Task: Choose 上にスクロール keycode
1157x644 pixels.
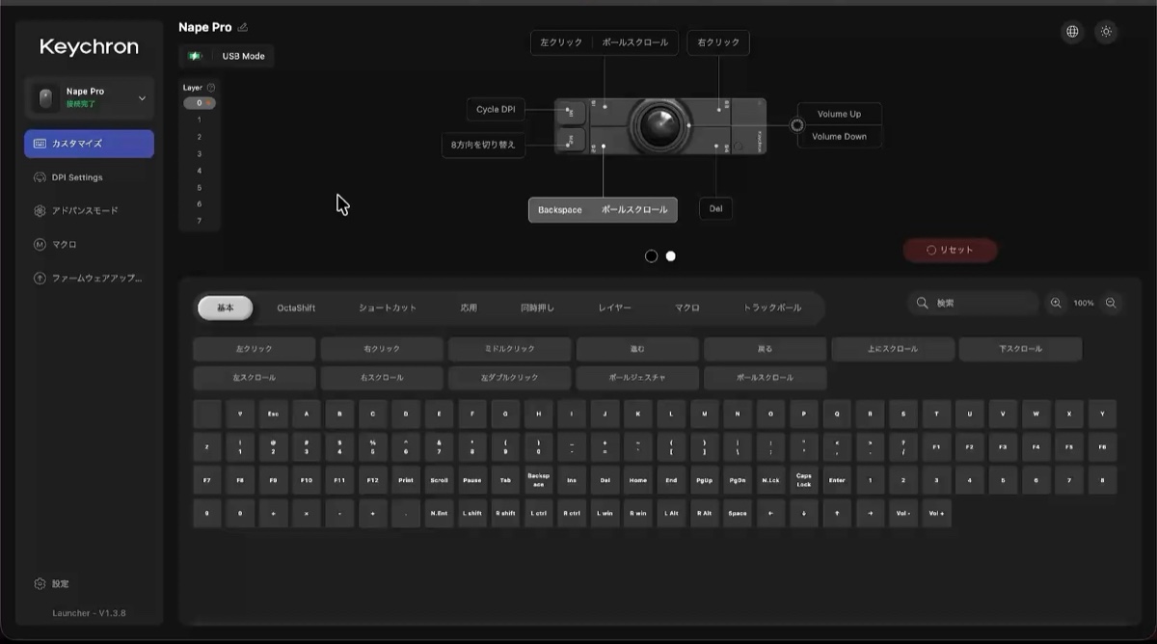Action: (x=893, y=349)
